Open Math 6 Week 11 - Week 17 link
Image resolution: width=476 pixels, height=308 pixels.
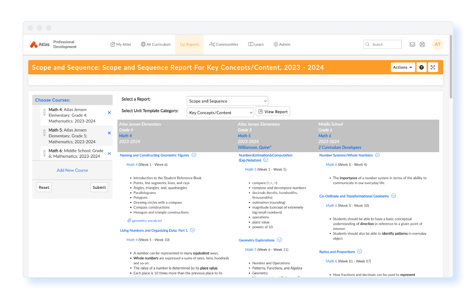pyautogui.click(x=331, y=261)
